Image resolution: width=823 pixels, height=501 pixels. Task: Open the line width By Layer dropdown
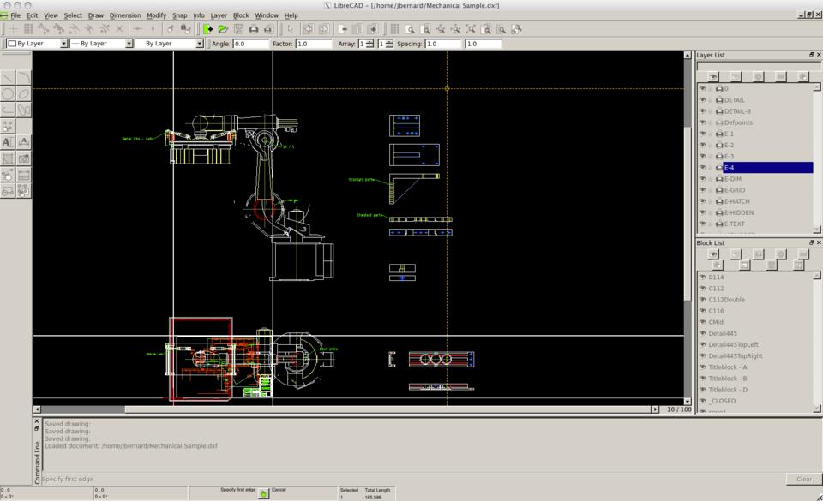point(101,44)
